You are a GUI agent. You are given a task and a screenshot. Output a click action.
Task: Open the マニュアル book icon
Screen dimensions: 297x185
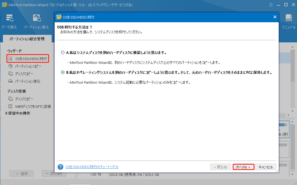[289, 18]
